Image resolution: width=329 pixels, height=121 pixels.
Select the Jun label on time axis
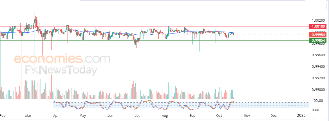point(110,116)
